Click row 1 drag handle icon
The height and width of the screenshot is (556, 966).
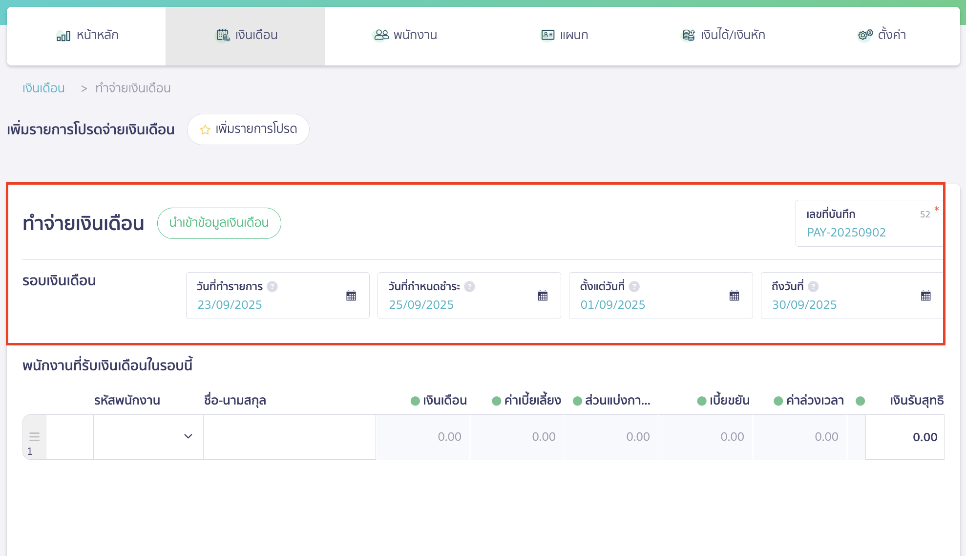[x=34, y=436]
